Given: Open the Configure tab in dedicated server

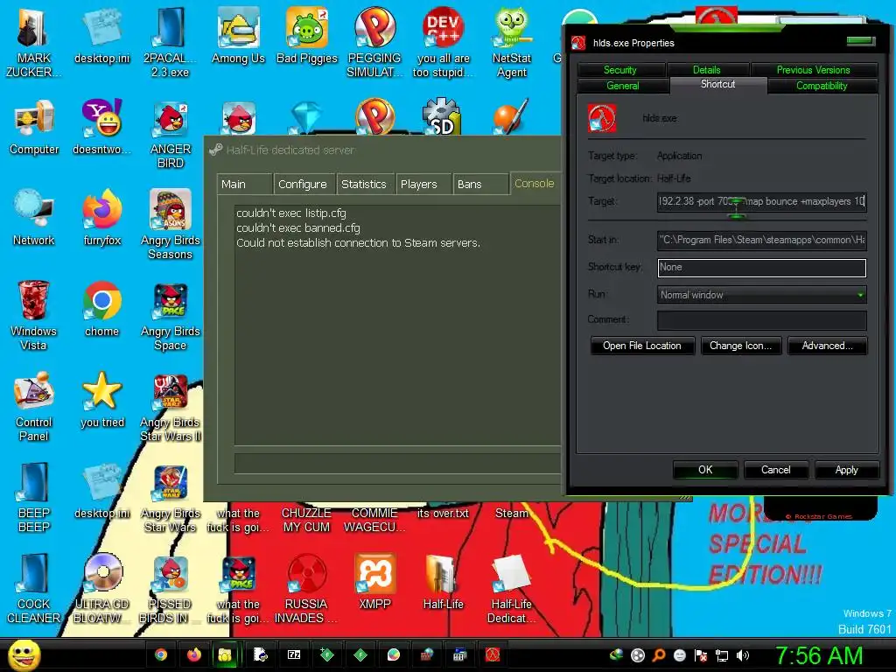Looking at the screenshot, I should [304, 184].
